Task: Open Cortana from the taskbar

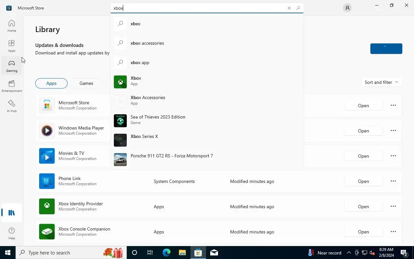Action: click(x=135, y=253)
